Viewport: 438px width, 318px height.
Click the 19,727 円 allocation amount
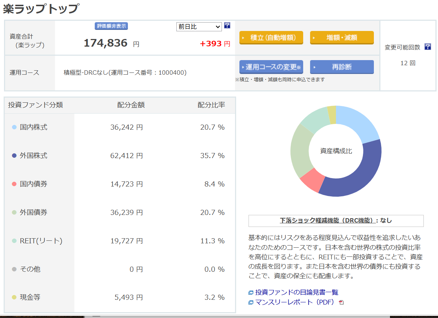click(127, 241)
